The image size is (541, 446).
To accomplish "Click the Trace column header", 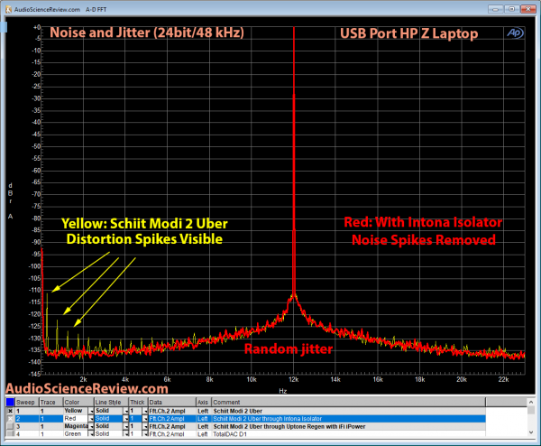I will coord(51,402).
